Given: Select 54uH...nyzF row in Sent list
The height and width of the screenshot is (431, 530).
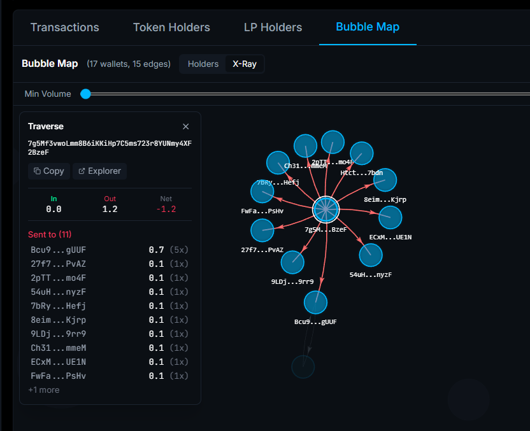Looking at the screenshot, I should coord(110,292).
